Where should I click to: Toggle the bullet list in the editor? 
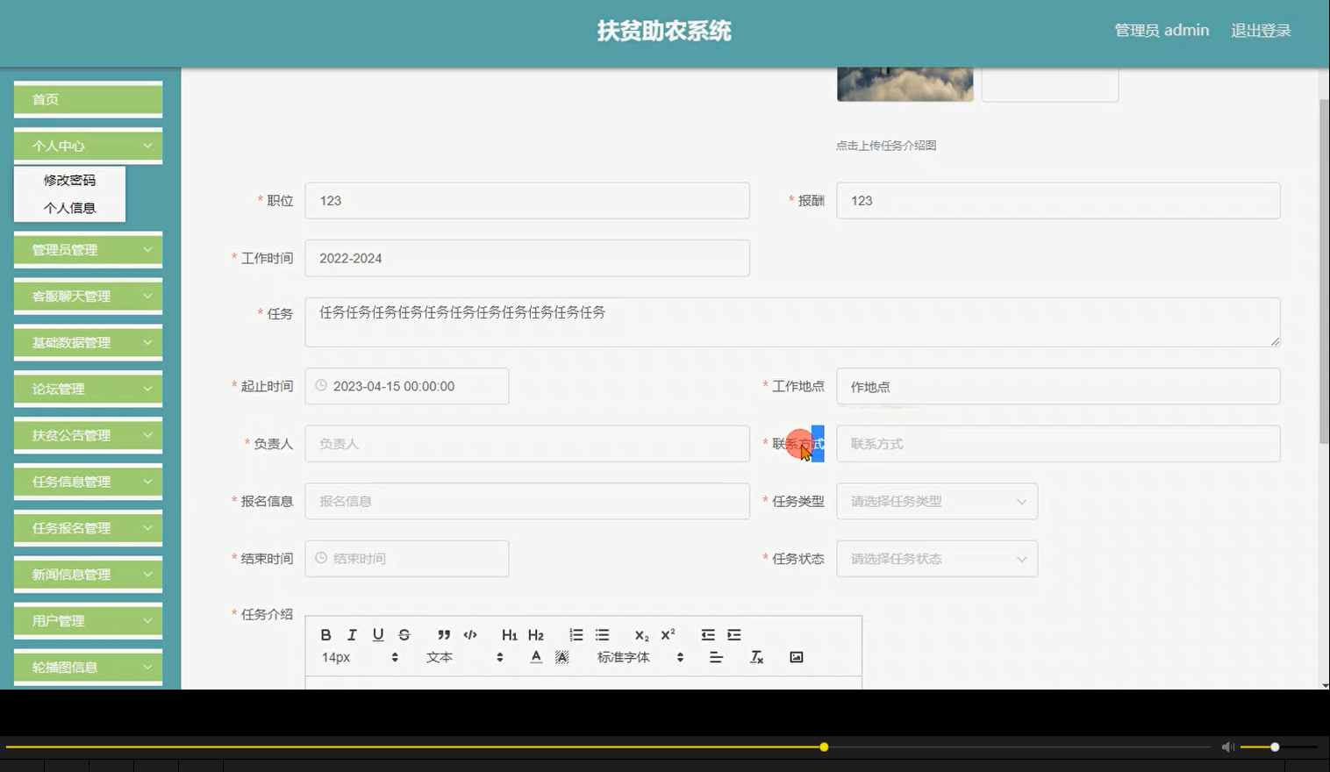pos(602,634)
